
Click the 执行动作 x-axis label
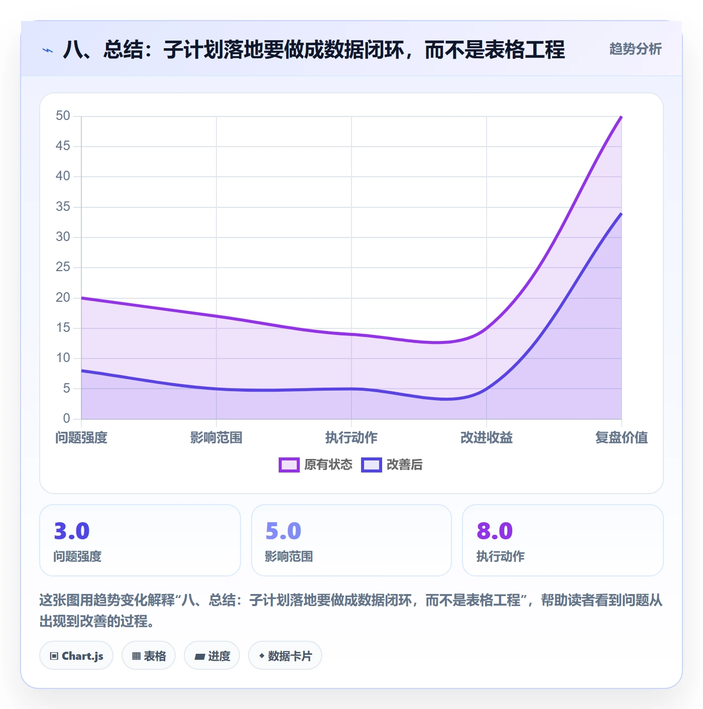[x=351, y=438]
